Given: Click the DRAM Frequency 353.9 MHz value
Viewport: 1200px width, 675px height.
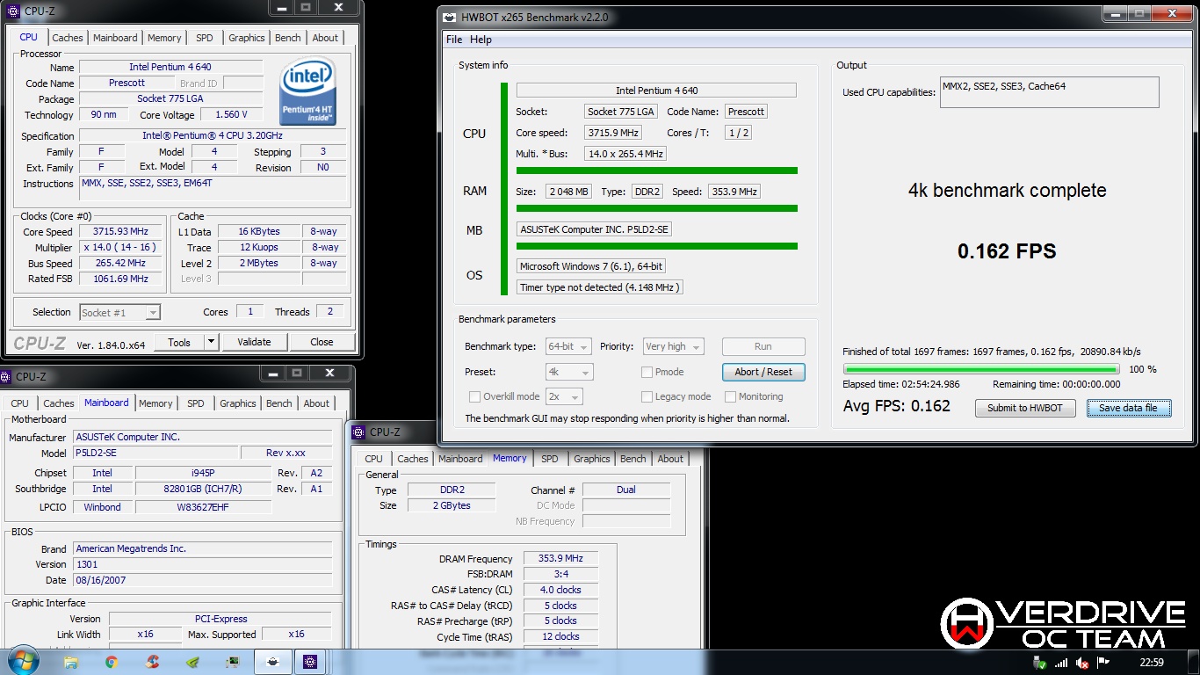Looking at the screenshot, I should [x=561, y=558].
